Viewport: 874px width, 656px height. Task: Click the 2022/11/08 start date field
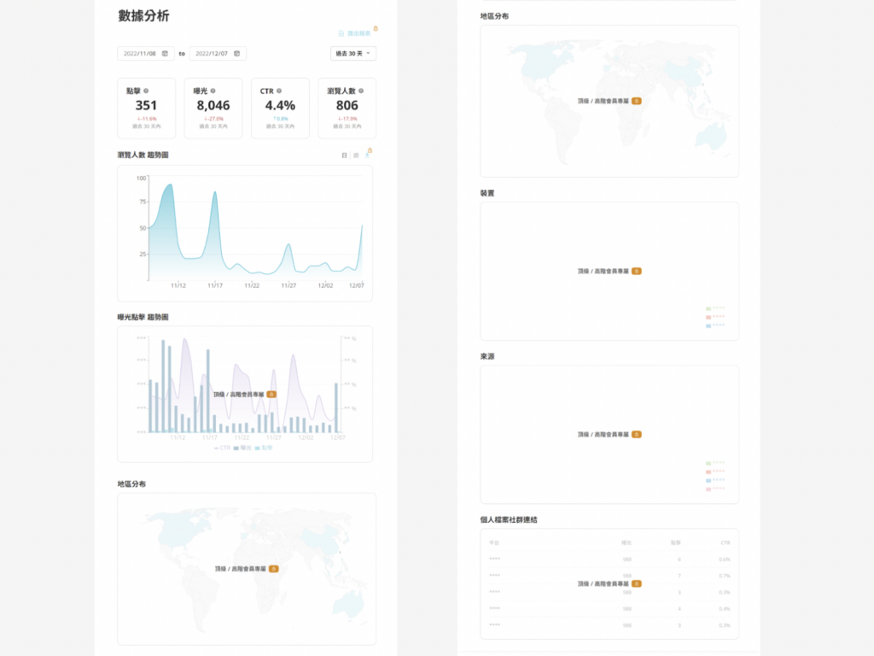(140, 54)
